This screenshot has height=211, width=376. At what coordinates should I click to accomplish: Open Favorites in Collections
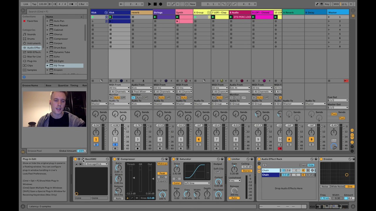(x=32, y=21)
